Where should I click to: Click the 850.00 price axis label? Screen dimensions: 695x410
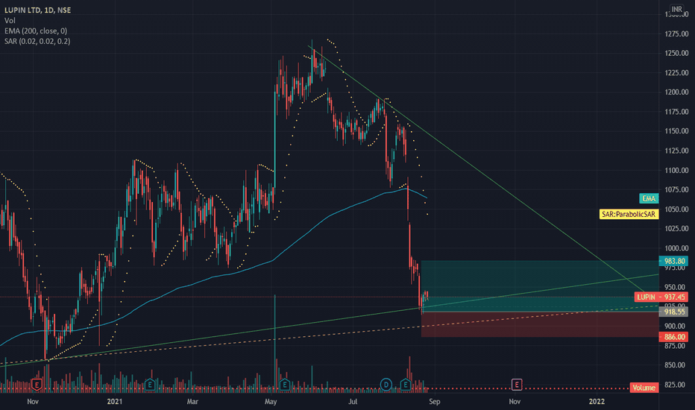676,365
